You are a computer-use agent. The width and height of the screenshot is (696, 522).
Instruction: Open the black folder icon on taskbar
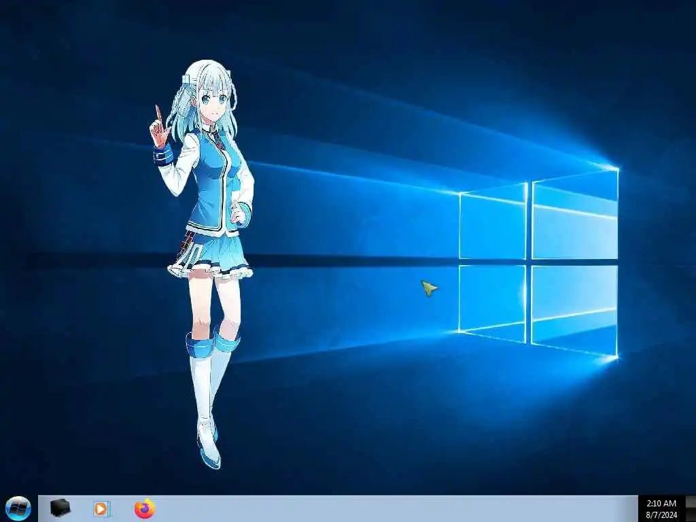[60, 508]
